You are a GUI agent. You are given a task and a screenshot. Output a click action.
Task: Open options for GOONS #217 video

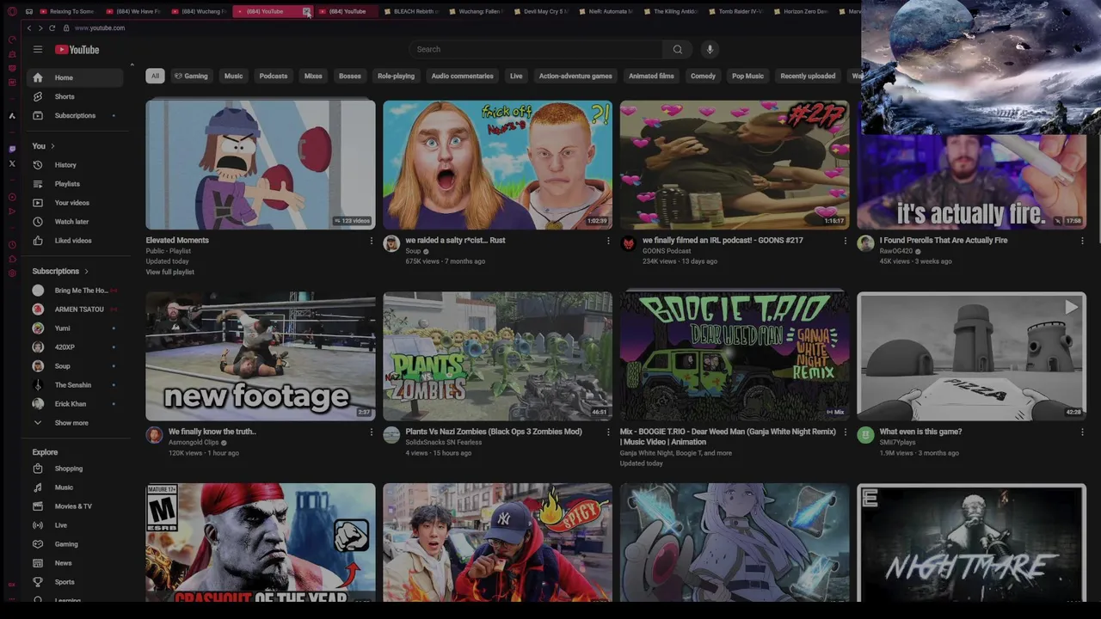click(846, 241)
